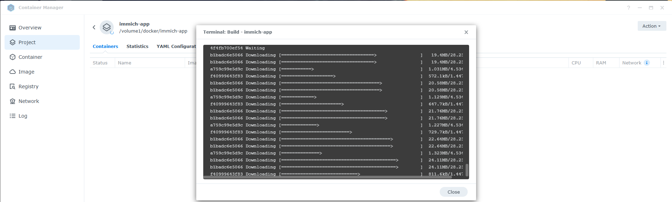Image resolution: width=672 pixels, height=202 pixels.
Task: Go back using the left chevron arrow
Action: coord(94,27)
